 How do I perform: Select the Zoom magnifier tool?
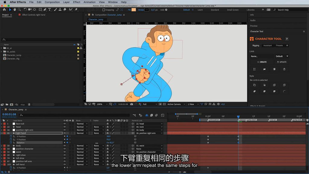[x=19, y=9]
